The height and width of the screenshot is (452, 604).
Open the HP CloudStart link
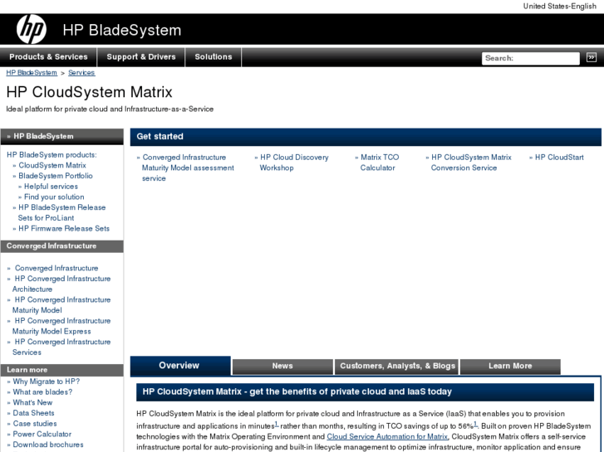[x=558, y=158]
